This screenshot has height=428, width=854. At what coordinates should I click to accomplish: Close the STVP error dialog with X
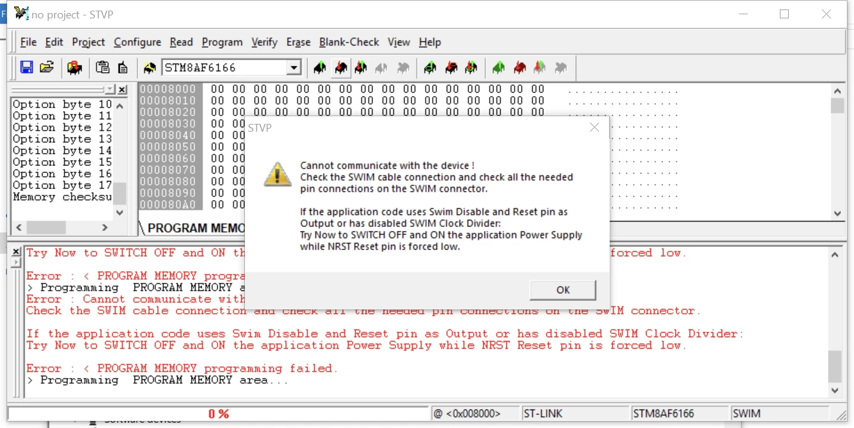594,127
